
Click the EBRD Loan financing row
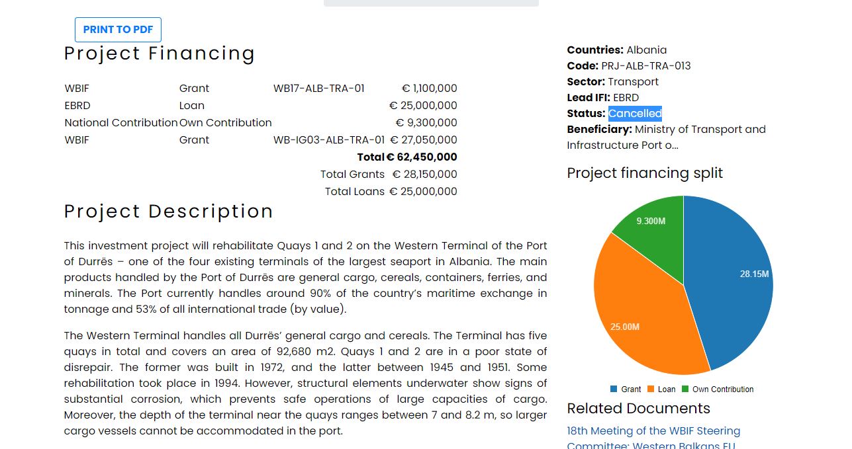tap(261, 106)
